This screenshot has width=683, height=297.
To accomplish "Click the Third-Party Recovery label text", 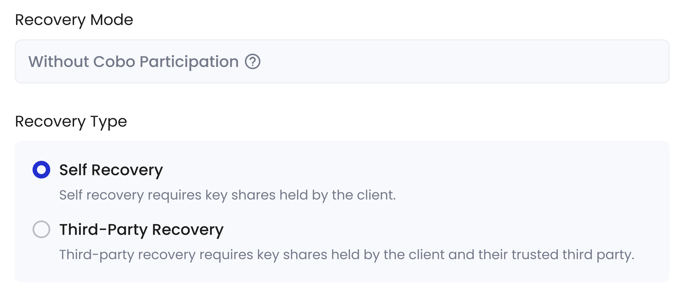I will pos(142,230).
